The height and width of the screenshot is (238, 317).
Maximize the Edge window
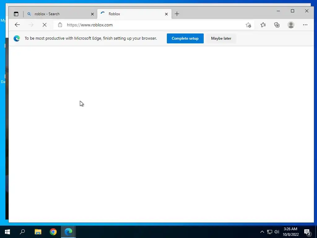[293, 11]
